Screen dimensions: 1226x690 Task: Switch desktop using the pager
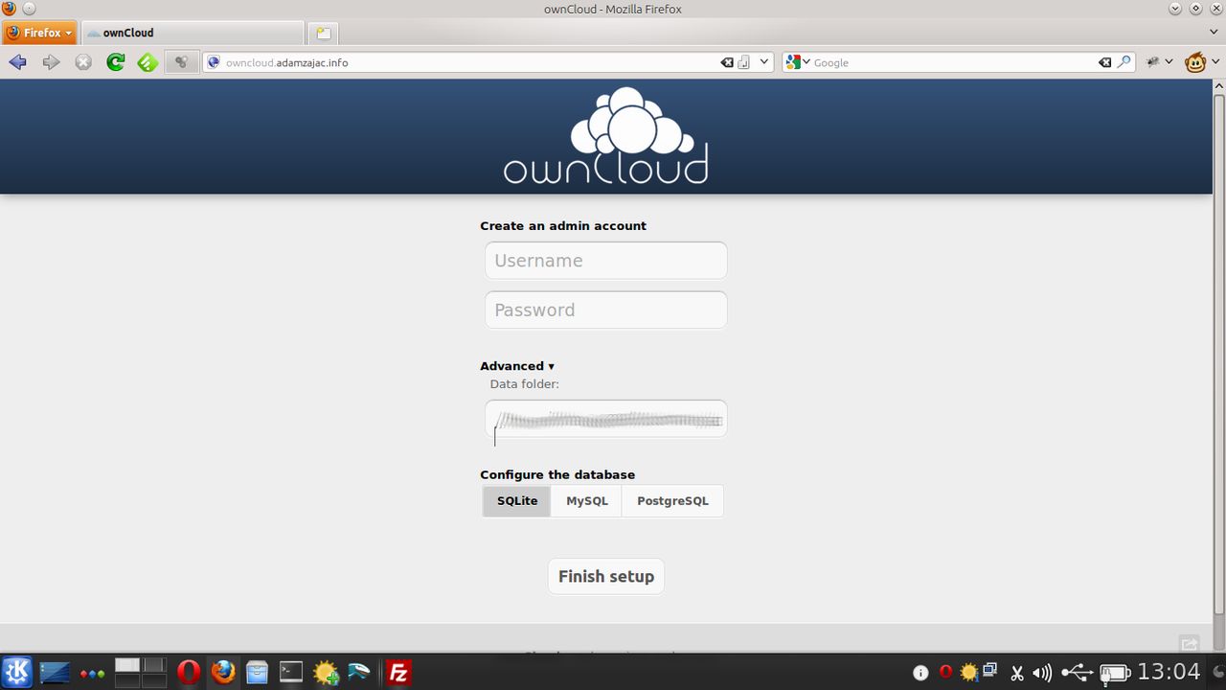(141, 672)
